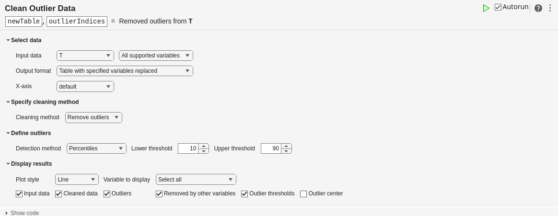Toggle the Autorun checkbox
Screen dimensions: 558x216
point(498,7)
